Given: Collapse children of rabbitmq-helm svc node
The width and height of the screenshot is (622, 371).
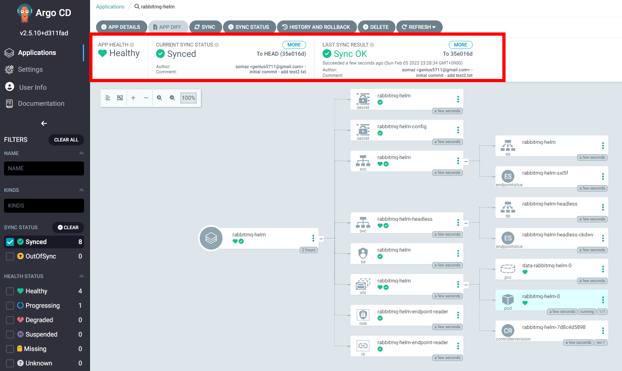Looking at the screenshot, I should [466, 161].
